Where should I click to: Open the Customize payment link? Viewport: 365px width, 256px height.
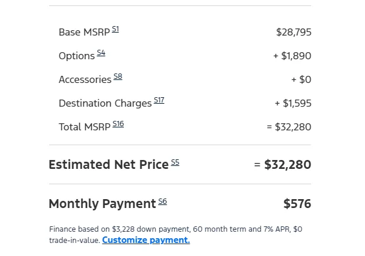coord(146,240)
